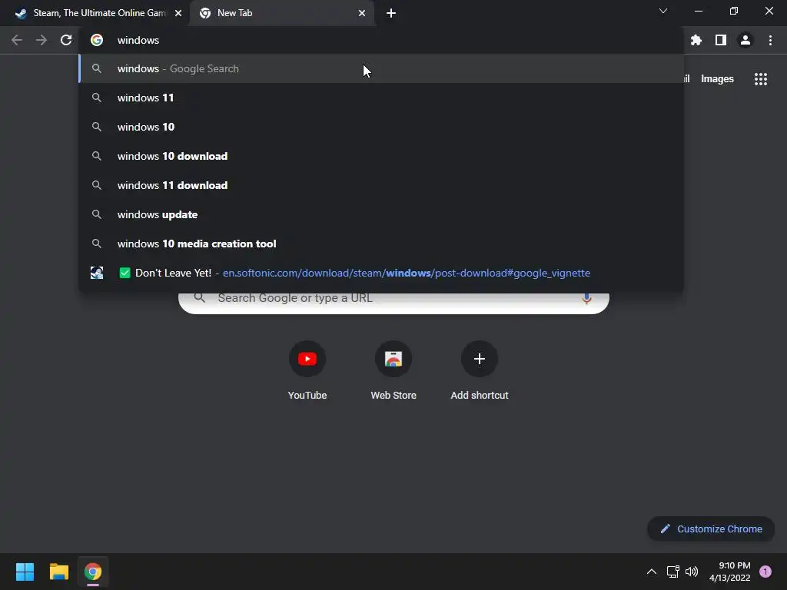This screenshot has height=590, width=787.
Task: Choose 'windows 10 media creation tool' suggestion
Action: tap(381, 244)
